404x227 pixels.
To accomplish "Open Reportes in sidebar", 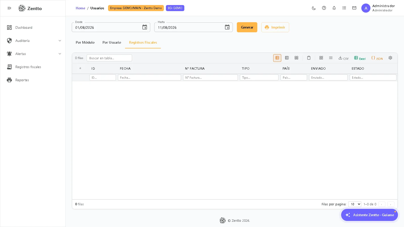I will click(x=33, y=80).
